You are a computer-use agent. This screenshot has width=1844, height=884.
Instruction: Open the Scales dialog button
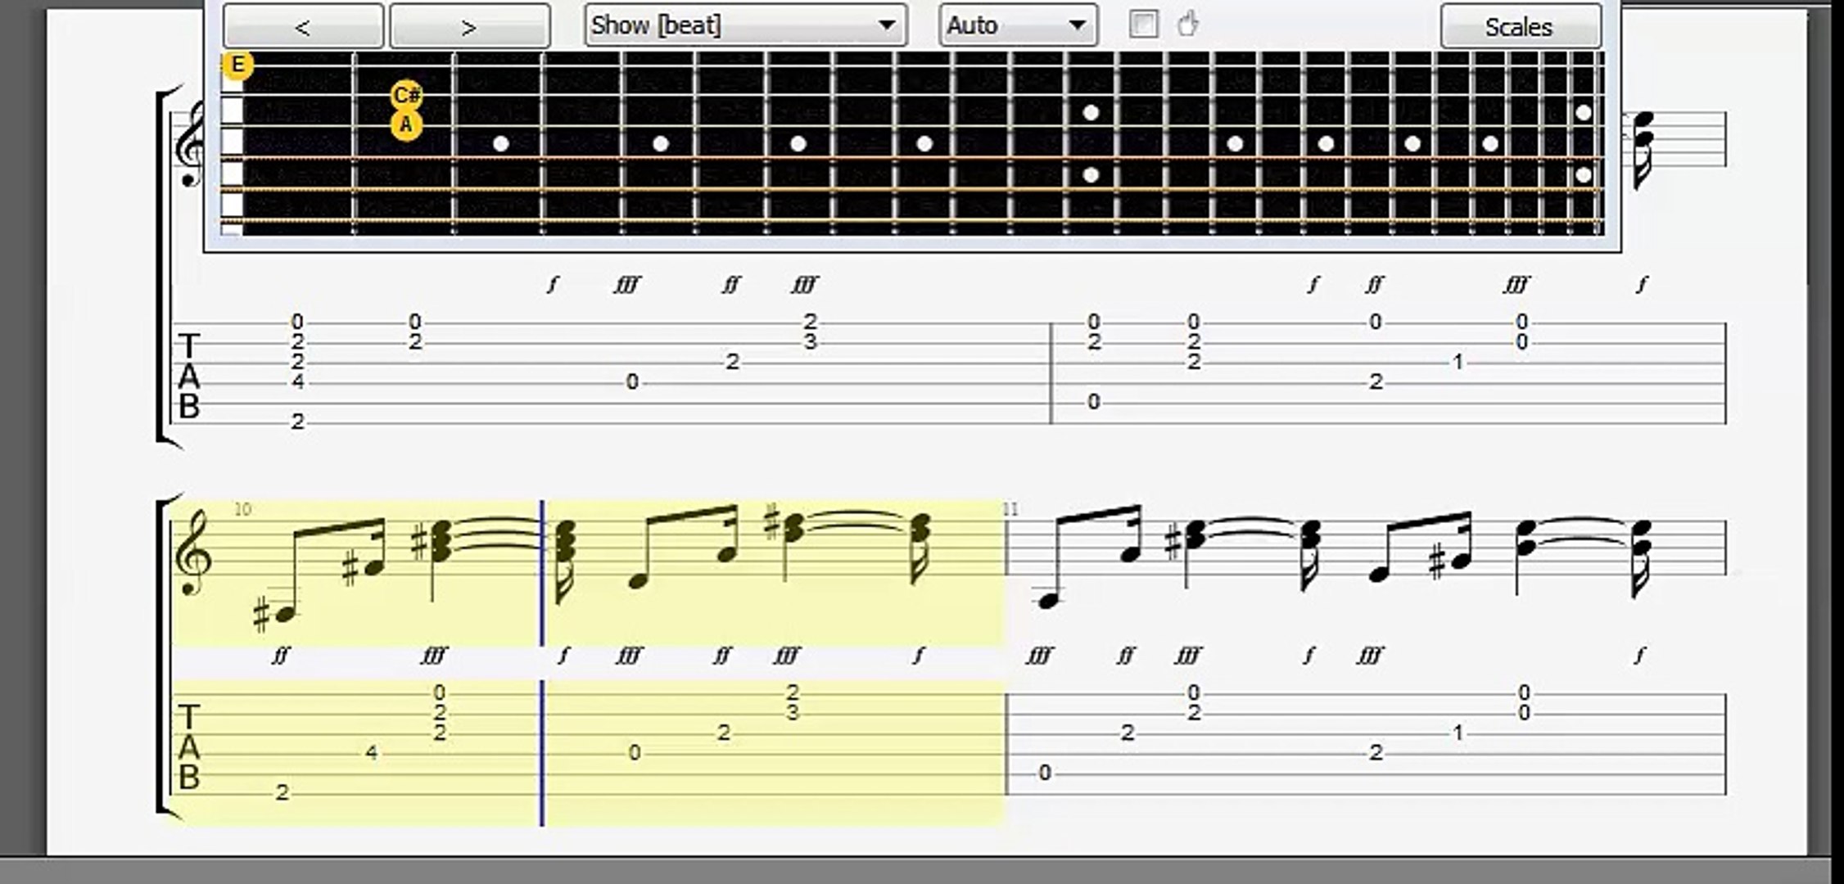(1520, 27)
